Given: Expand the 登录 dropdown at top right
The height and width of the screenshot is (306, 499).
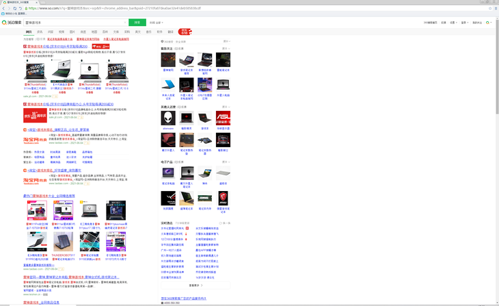Looking at the screenshot, I should [465, 23].
